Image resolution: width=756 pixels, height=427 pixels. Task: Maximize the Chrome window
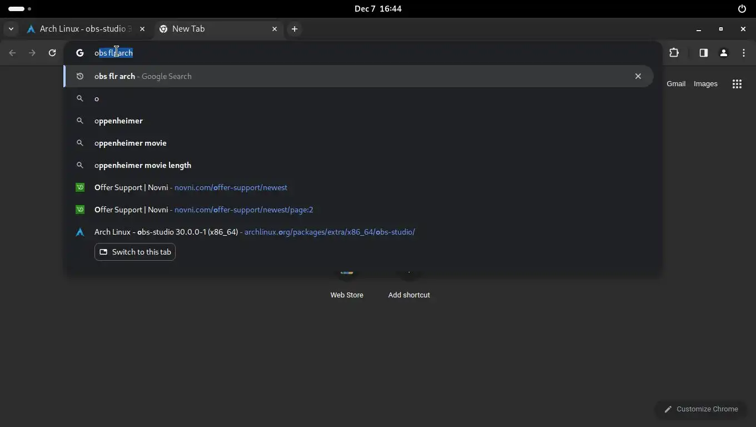[721, 29]
